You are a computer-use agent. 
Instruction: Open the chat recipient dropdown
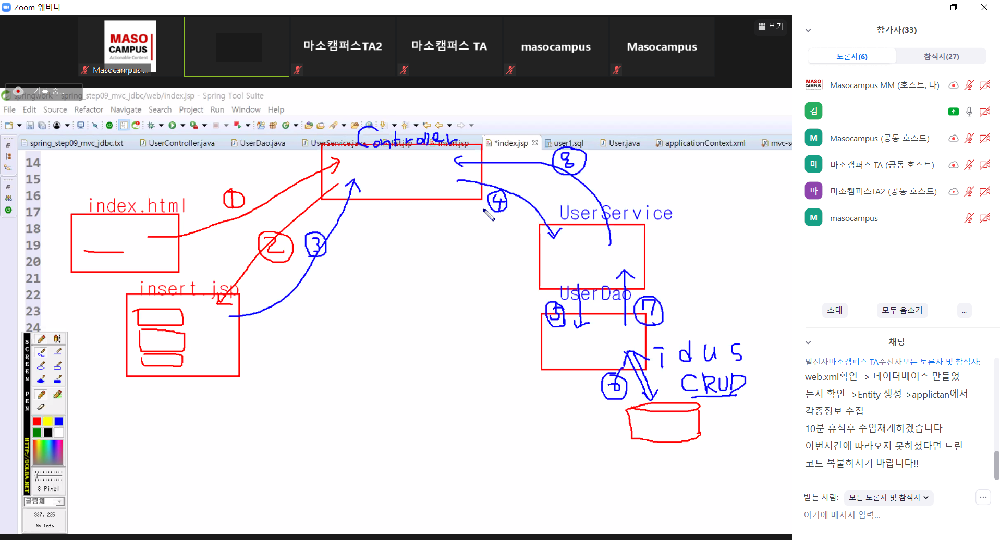coord(888,497)
